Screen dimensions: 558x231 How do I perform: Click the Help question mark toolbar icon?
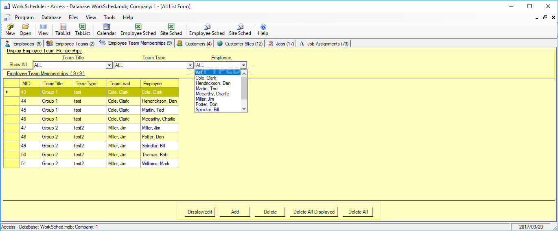coord(263,30)
